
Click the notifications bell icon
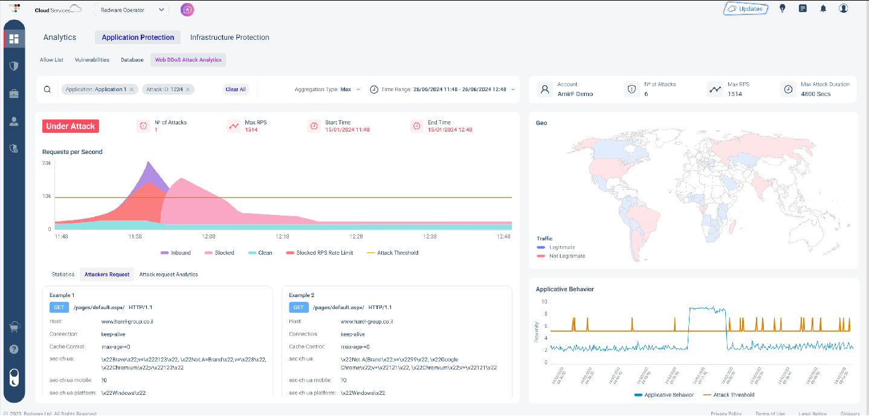pos(822,8)
